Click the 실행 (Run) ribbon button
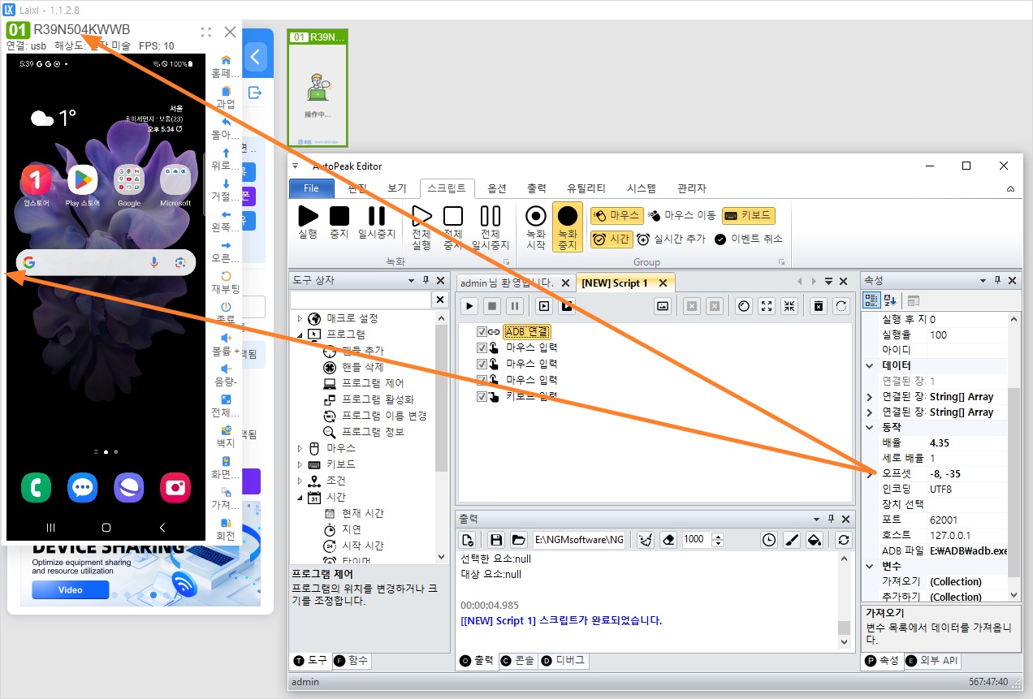Image resolution: width=1033 pixels, height=699 pixels. pos(308,222)
